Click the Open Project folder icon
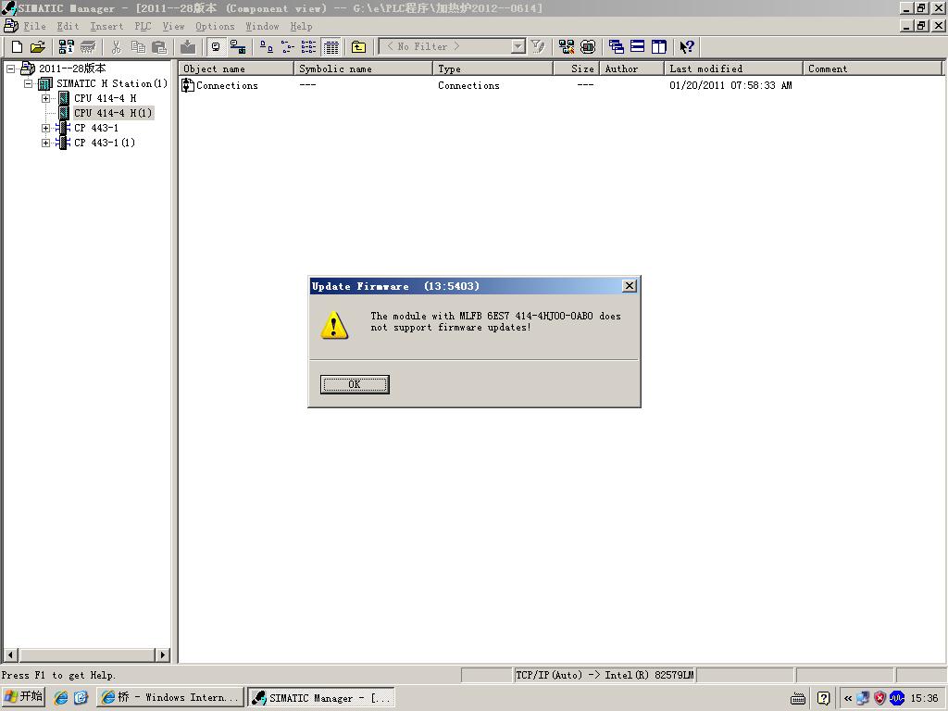This screenshot has height=711, width=948. pos(37,47)
